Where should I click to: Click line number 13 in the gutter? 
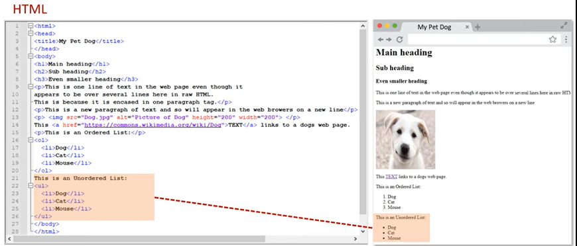(x=16, y=118)
